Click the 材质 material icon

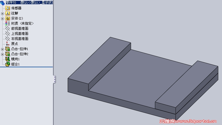click(8, 23)
